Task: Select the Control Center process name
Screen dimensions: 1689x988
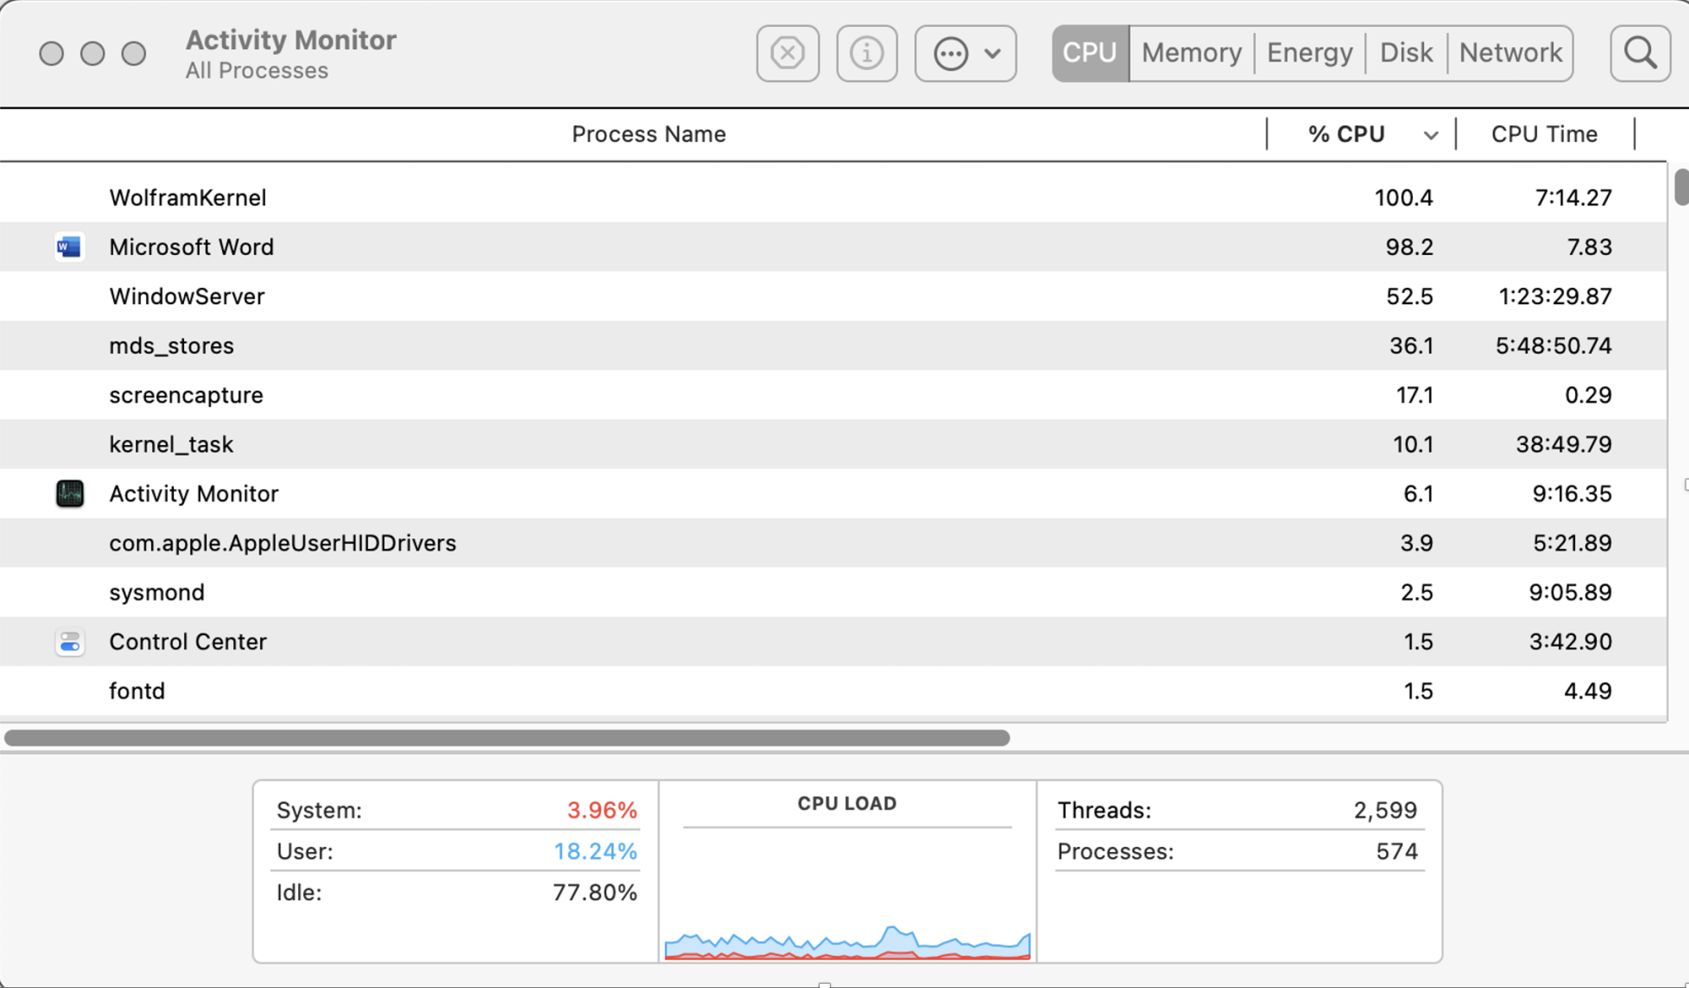Action: (188, 642)
